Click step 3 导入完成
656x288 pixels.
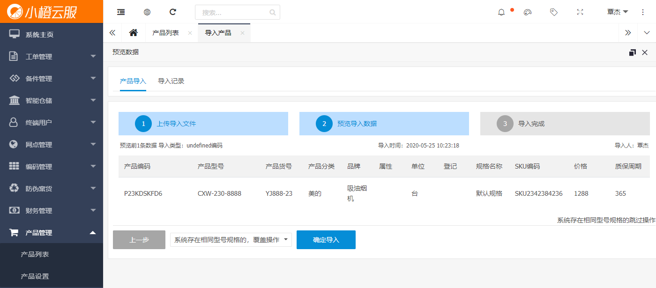565,124
